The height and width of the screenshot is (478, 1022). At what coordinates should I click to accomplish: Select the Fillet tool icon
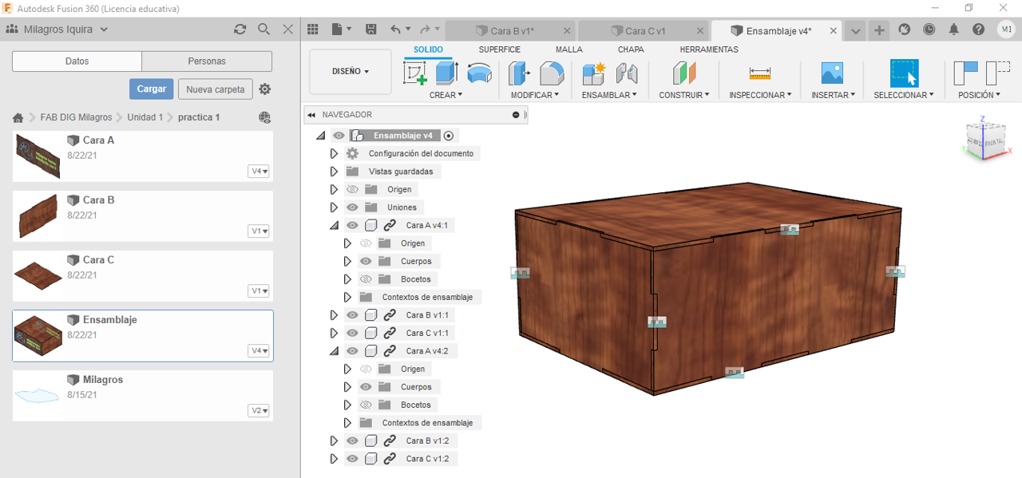(x=551, y=73)
